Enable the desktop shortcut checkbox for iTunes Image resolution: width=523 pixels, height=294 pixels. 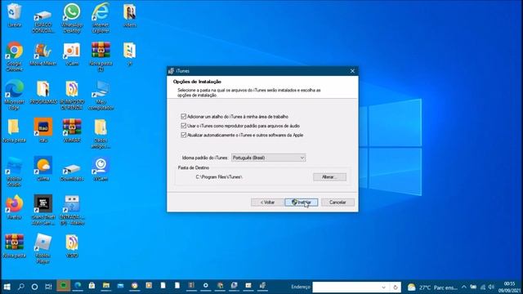183,116
